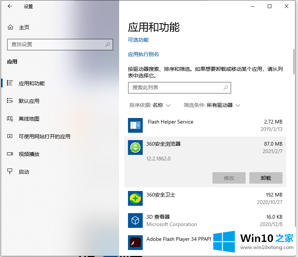The image size is (298, 257).
Task: Select the 360安全卫士 list entry
Action: tap(205, 198)
